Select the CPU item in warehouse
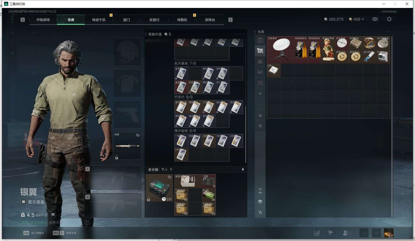Screen dimensions: 415x241 tap(274, 70)
